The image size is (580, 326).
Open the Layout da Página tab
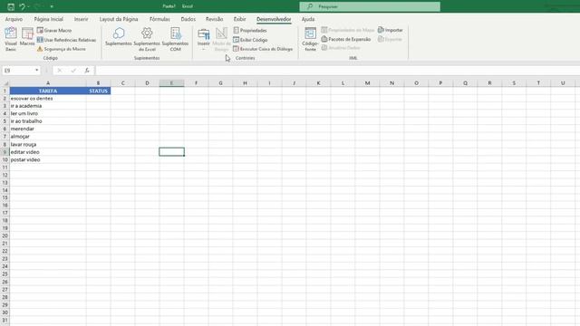coord(119,19)
